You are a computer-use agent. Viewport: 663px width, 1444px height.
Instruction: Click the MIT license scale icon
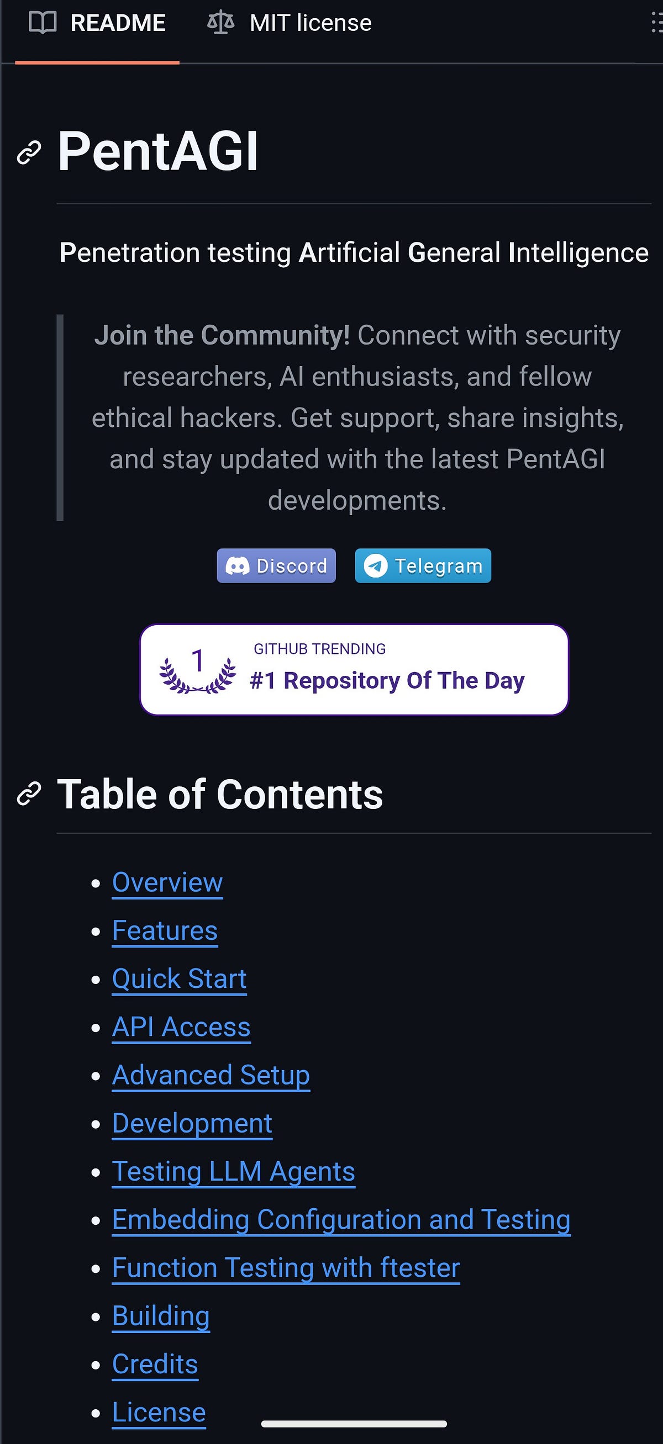click(220, 23)
